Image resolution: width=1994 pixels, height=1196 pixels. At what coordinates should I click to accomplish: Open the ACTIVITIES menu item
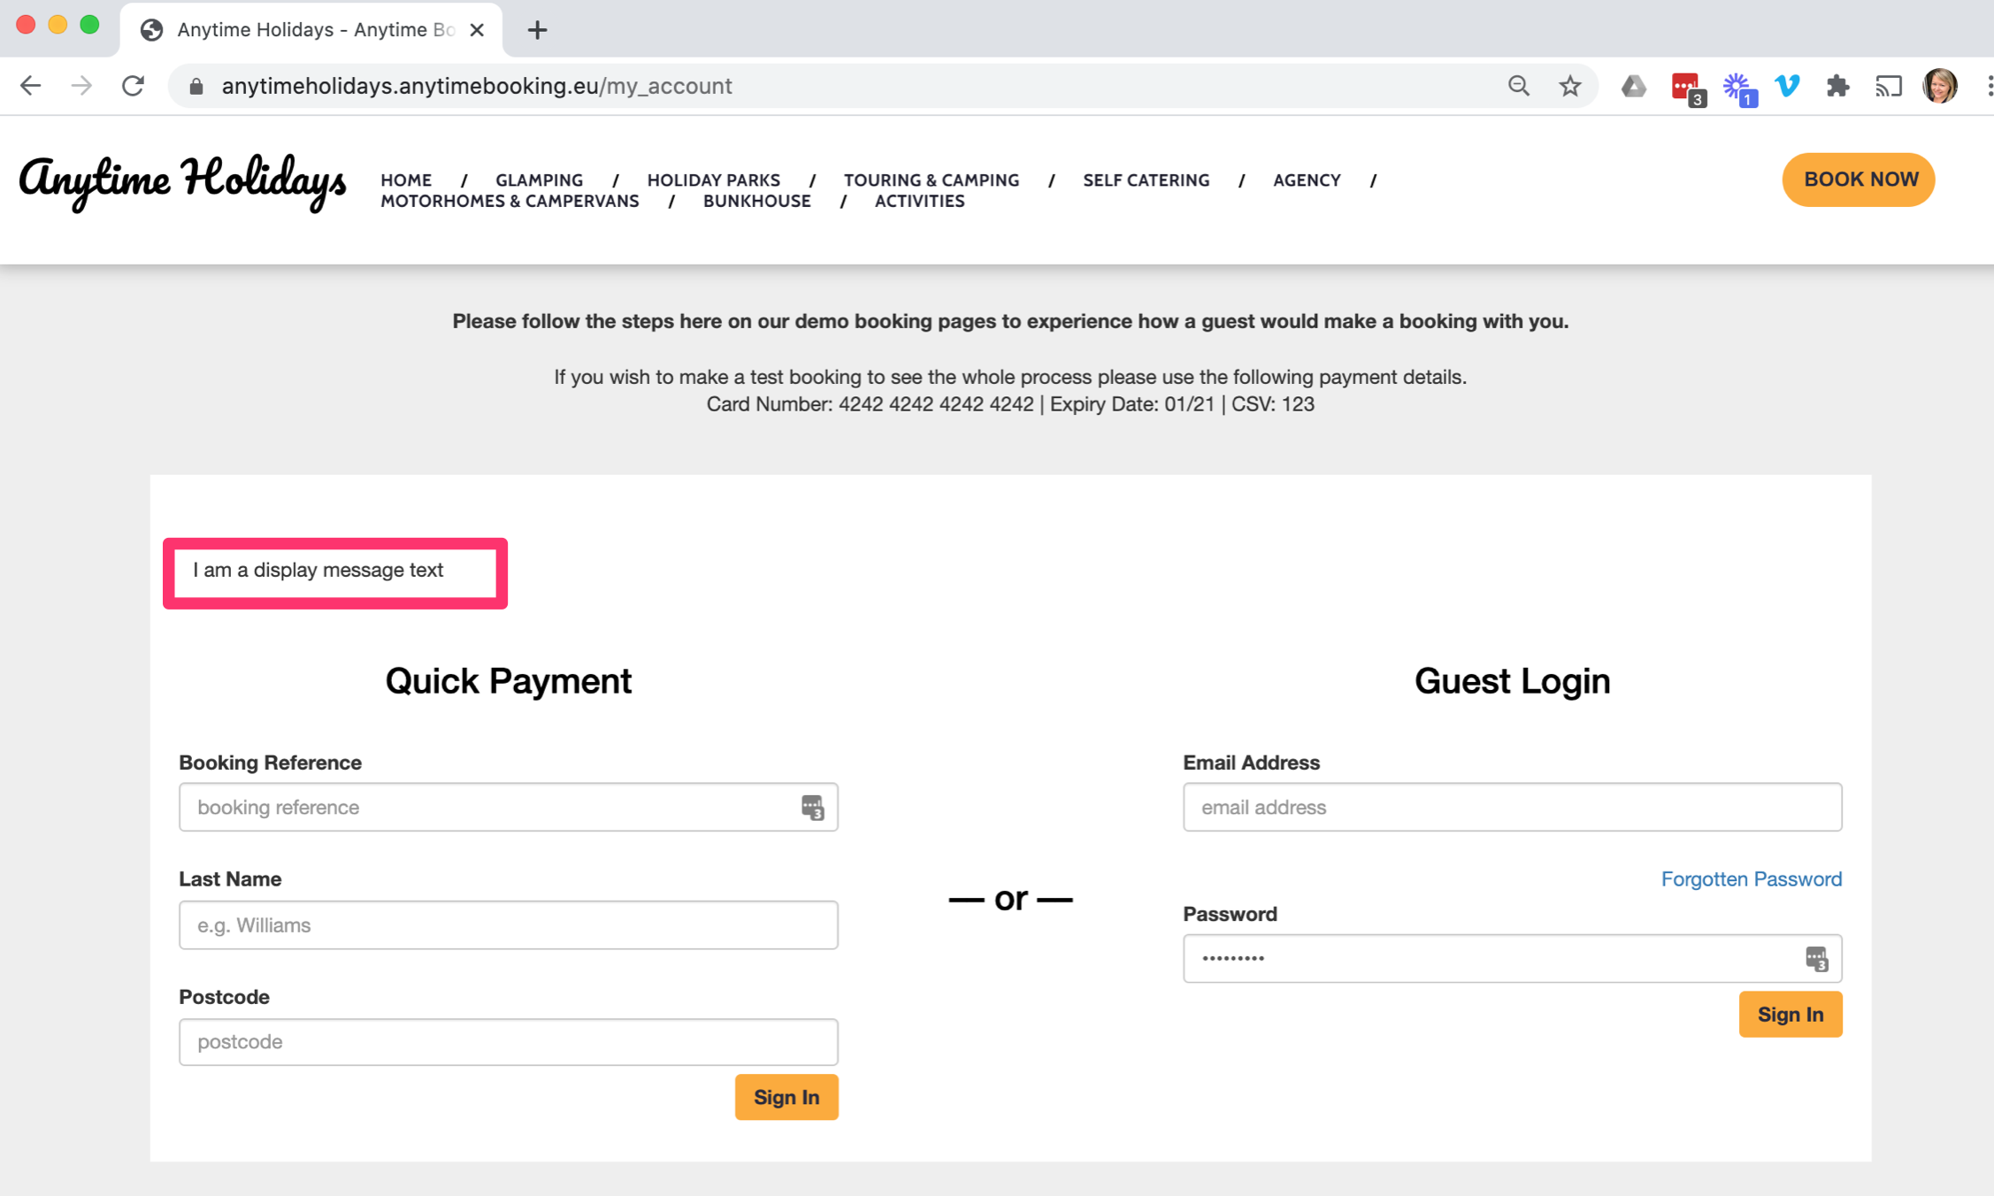pyautogui.click(x=919, y=201)
